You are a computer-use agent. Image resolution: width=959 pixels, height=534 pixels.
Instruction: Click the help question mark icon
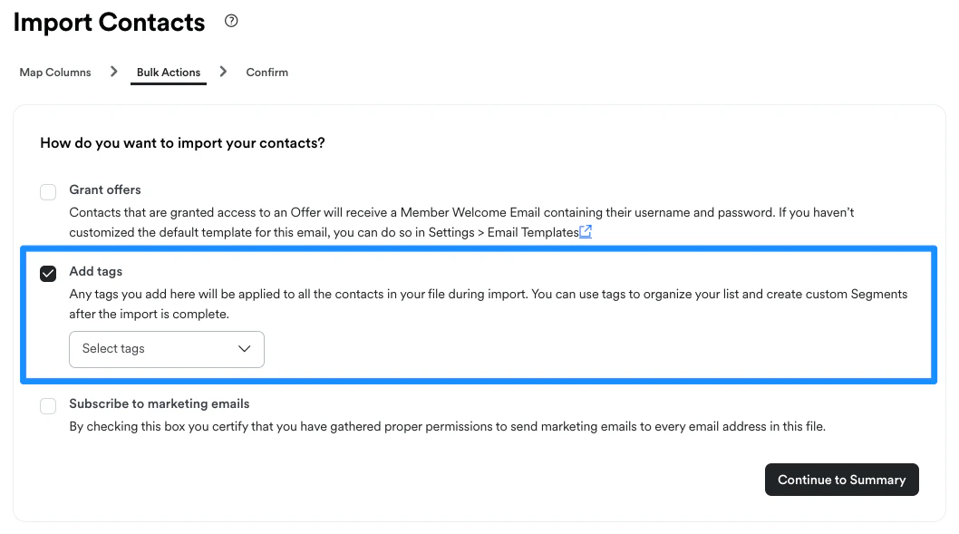click(231, 21)
